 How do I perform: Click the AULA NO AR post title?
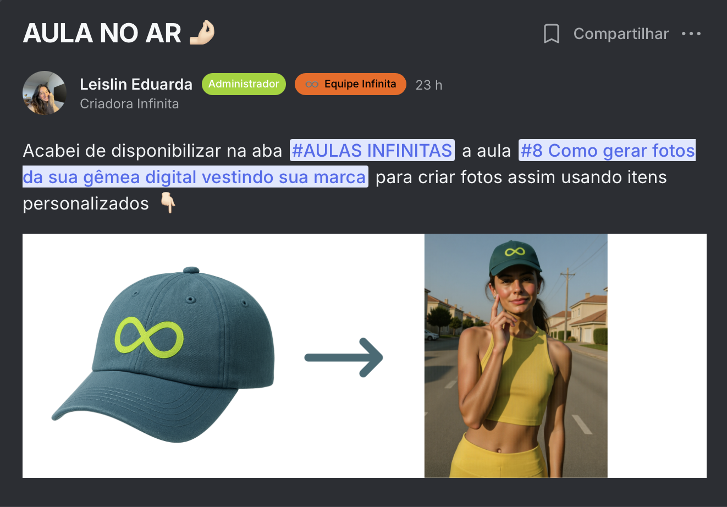point(102,34)
